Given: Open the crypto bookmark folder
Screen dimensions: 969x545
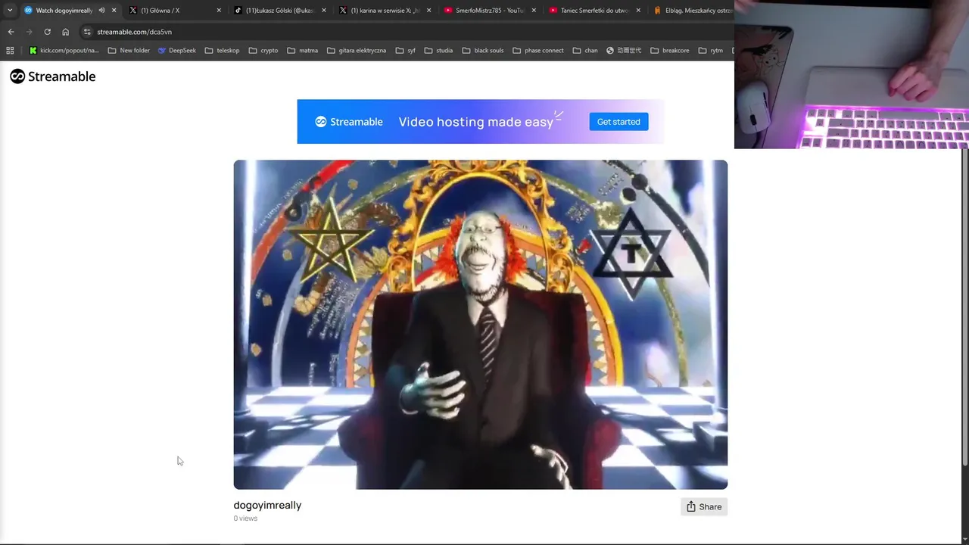Looking at the screenshot, I should 263,51.
